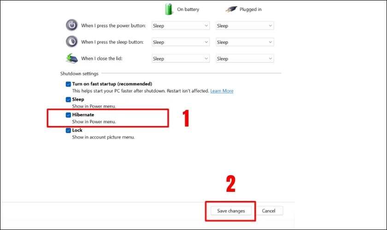The height and width of the screenshot is (230, 387).
Task: Click the Hibernate label text
Action: [83, 115]
